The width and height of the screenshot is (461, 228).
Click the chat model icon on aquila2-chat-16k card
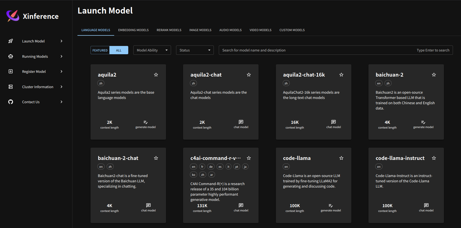coord(333,122)
